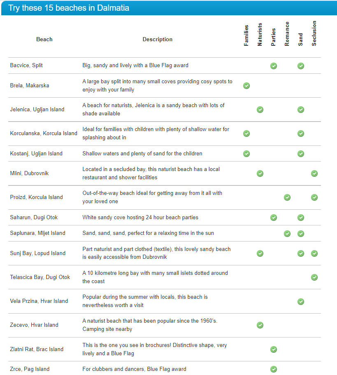The image size is (337, 375).
Task: Click the Sunj Bay, Lopud Island beach name
Action: (37, 253)
